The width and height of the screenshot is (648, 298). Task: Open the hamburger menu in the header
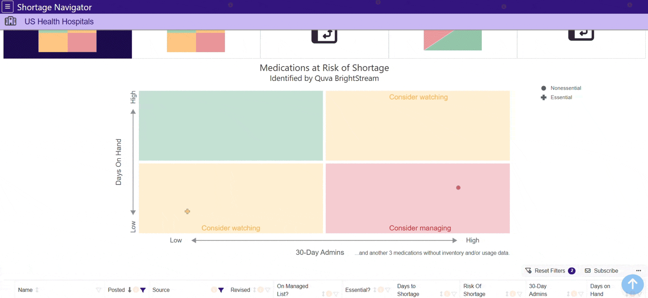point(8,6)
